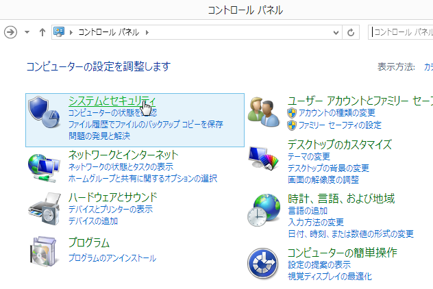
Task: Click the コントロール パネル search field
Action: click(401, 32)
